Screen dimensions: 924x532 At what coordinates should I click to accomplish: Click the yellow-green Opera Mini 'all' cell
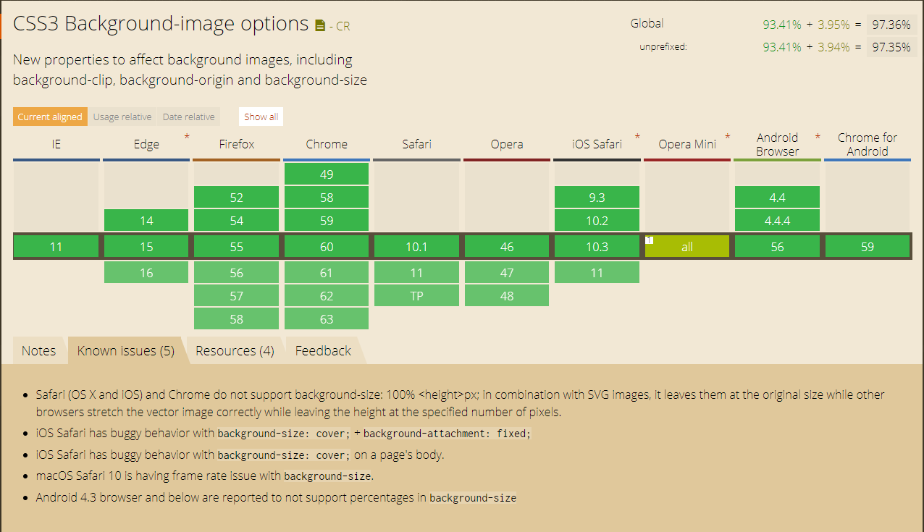click(687, 247)
